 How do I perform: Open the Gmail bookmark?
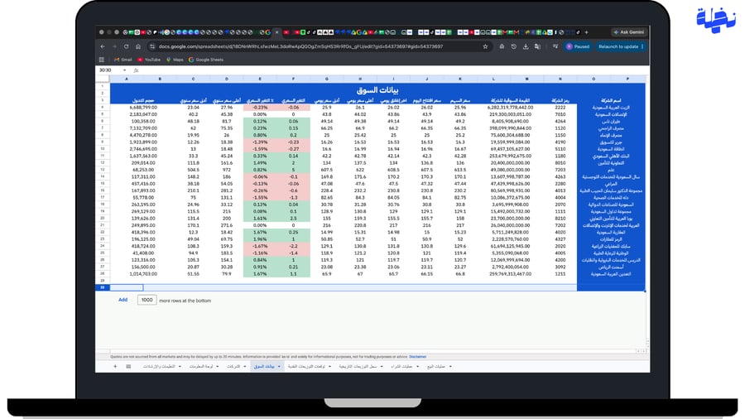(123, 60)
